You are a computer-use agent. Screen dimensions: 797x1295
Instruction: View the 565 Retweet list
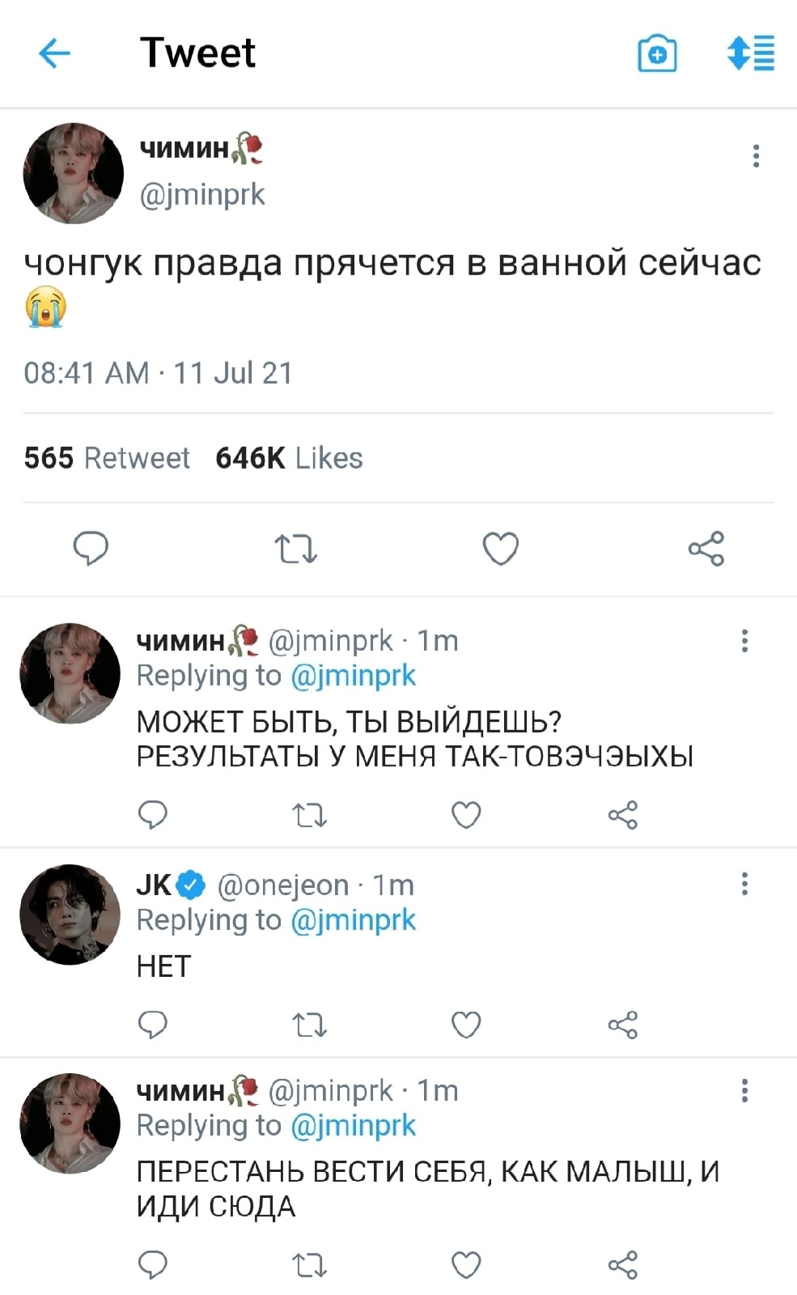click(x=107, y=458)
